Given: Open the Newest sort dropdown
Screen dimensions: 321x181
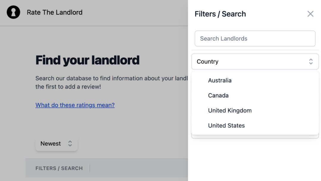Looking at the screenshot, I should (56, 144).
